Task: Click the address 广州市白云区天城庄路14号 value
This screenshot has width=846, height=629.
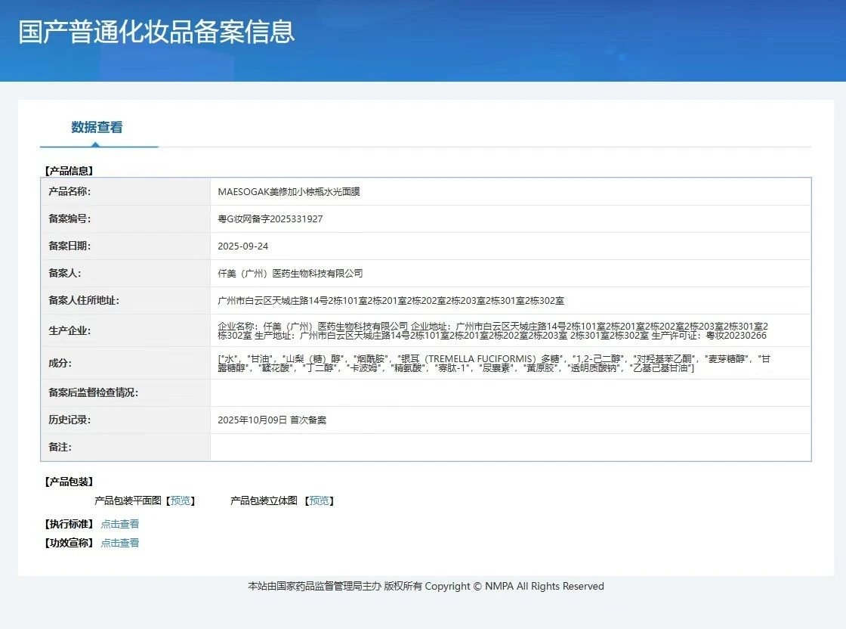Action: pyautogui.click(x=391, y=301)
